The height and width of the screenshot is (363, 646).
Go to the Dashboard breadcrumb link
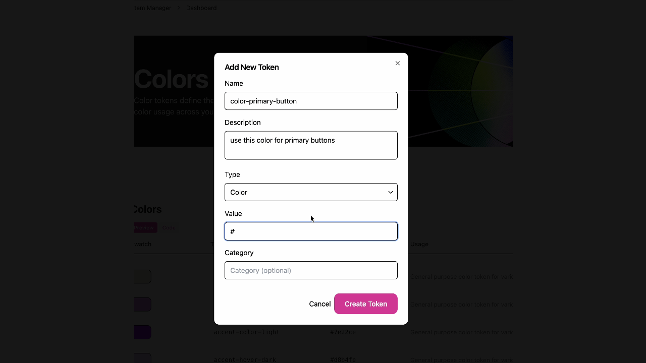pyautogui.click(x=201, y=8)
